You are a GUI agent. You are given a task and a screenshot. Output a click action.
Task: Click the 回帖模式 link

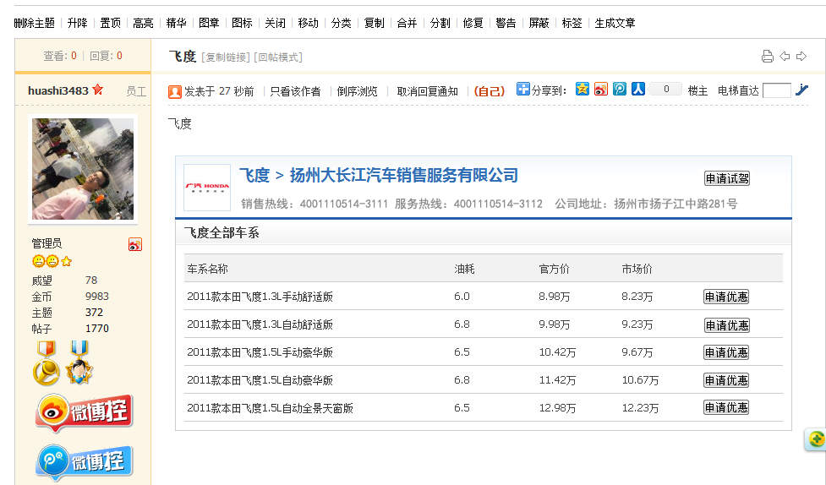pos(279,57)
